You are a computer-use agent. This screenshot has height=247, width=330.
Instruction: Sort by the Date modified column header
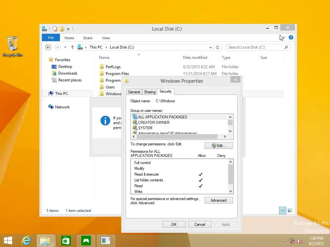pos(195,58)
